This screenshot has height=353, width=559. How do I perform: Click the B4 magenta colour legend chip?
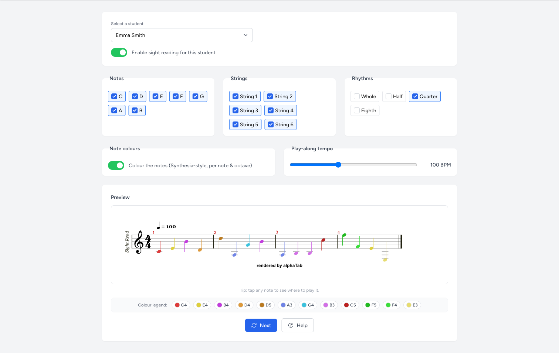[x=223, y=305]
